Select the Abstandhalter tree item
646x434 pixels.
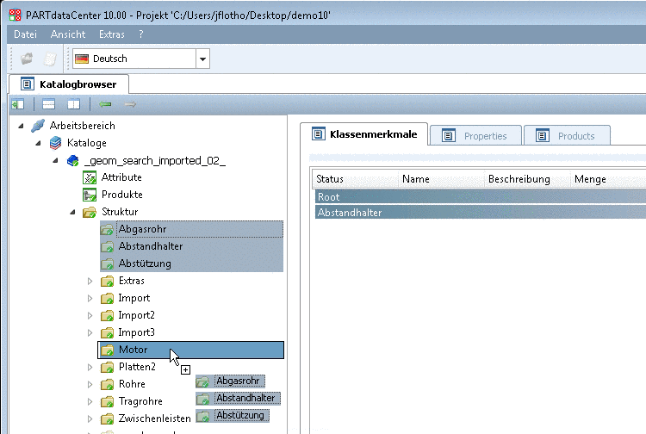coord(151,246)
